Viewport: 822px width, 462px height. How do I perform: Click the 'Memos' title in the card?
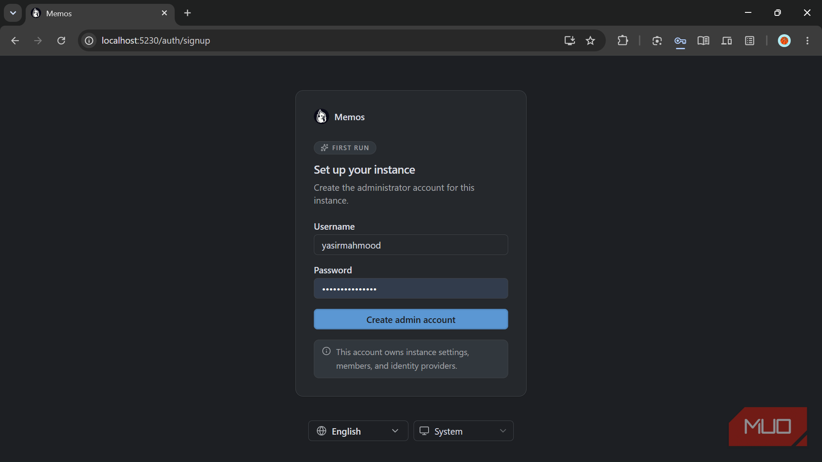(x=349, y=117)
